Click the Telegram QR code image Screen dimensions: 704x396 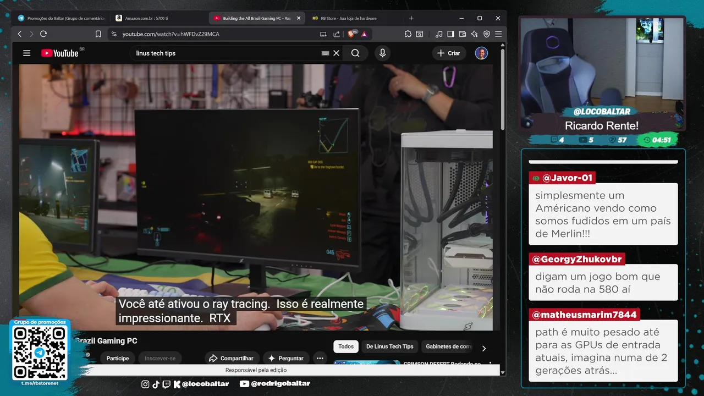[40, 353]
